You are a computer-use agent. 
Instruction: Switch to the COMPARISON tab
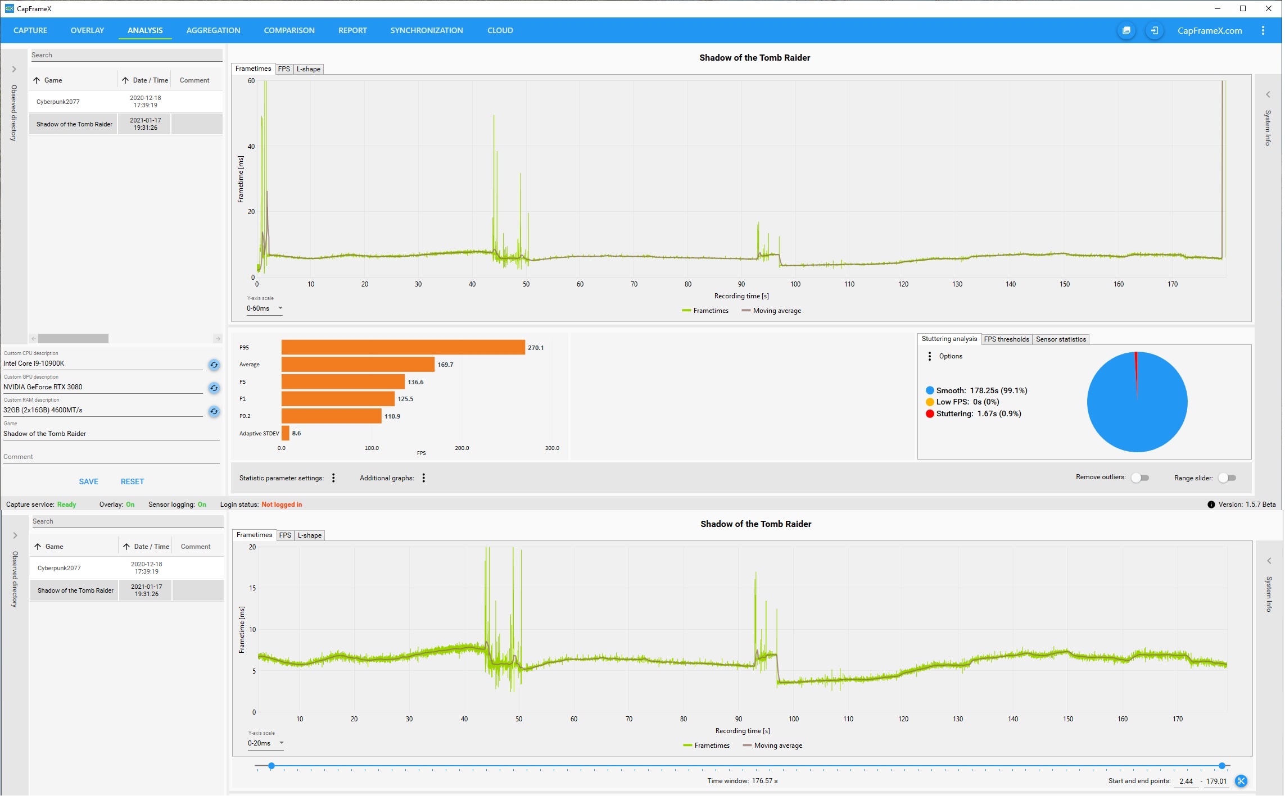(x=289, y=30)
